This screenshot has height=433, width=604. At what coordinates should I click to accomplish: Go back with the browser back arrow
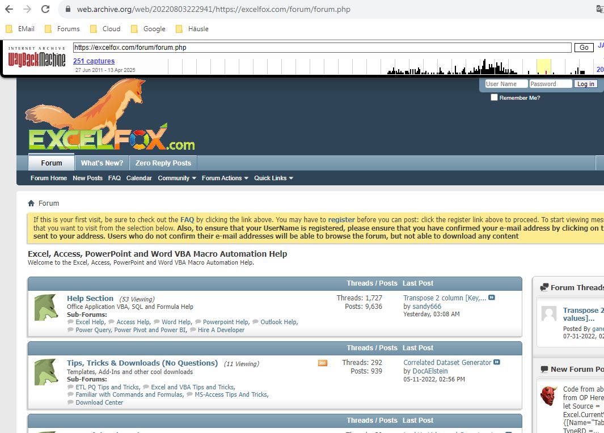click(9, 9)
